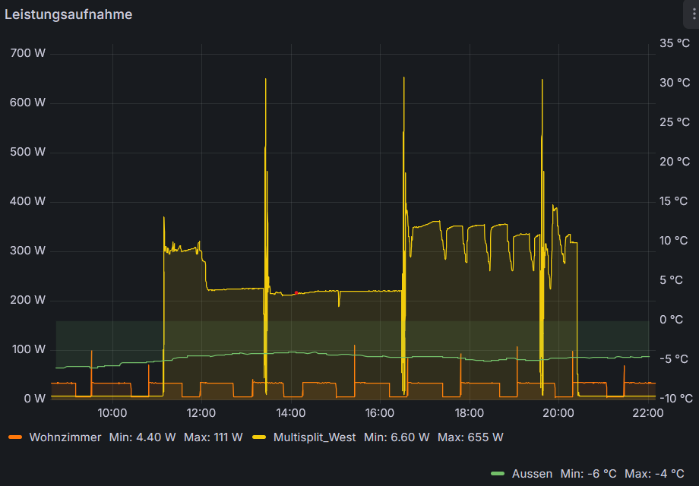Image resolution: width=699 pixels, height=486 pixels.
Task: Click the Leistungsaufnahme panel title
Action: [68, 14]
